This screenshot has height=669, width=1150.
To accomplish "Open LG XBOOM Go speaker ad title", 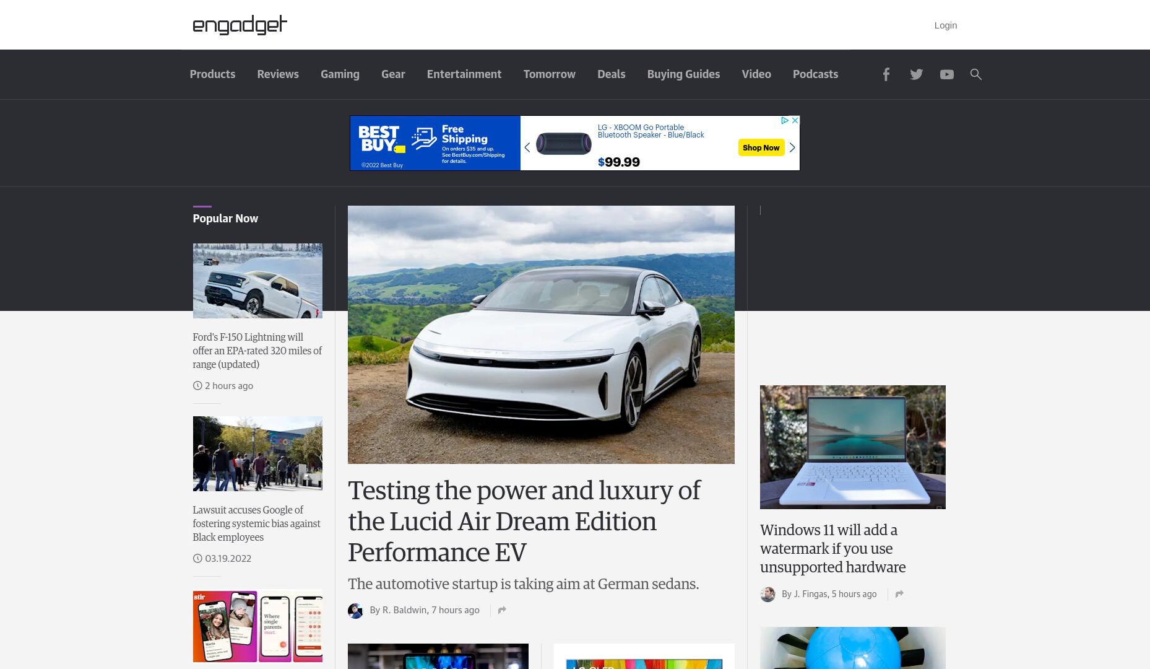I will pyautogui.click(x=651, y=131).
